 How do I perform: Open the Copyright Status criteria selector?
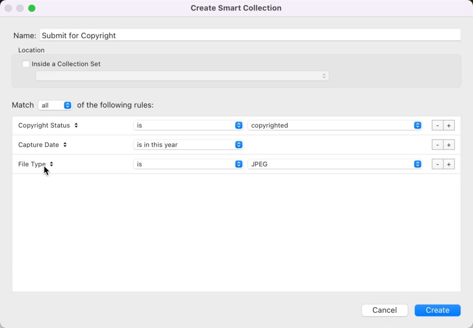(48, 125)
